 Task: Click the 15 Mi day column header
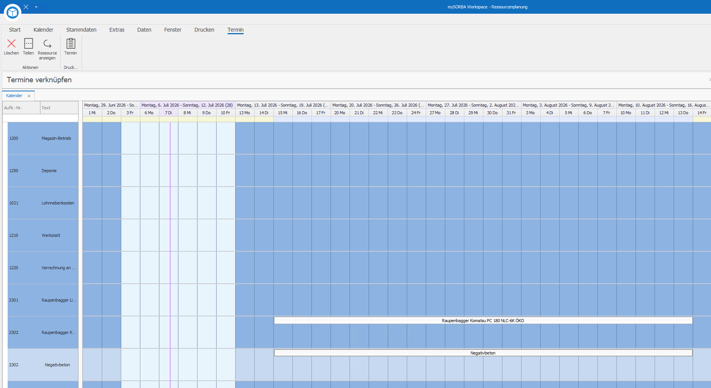283,113
